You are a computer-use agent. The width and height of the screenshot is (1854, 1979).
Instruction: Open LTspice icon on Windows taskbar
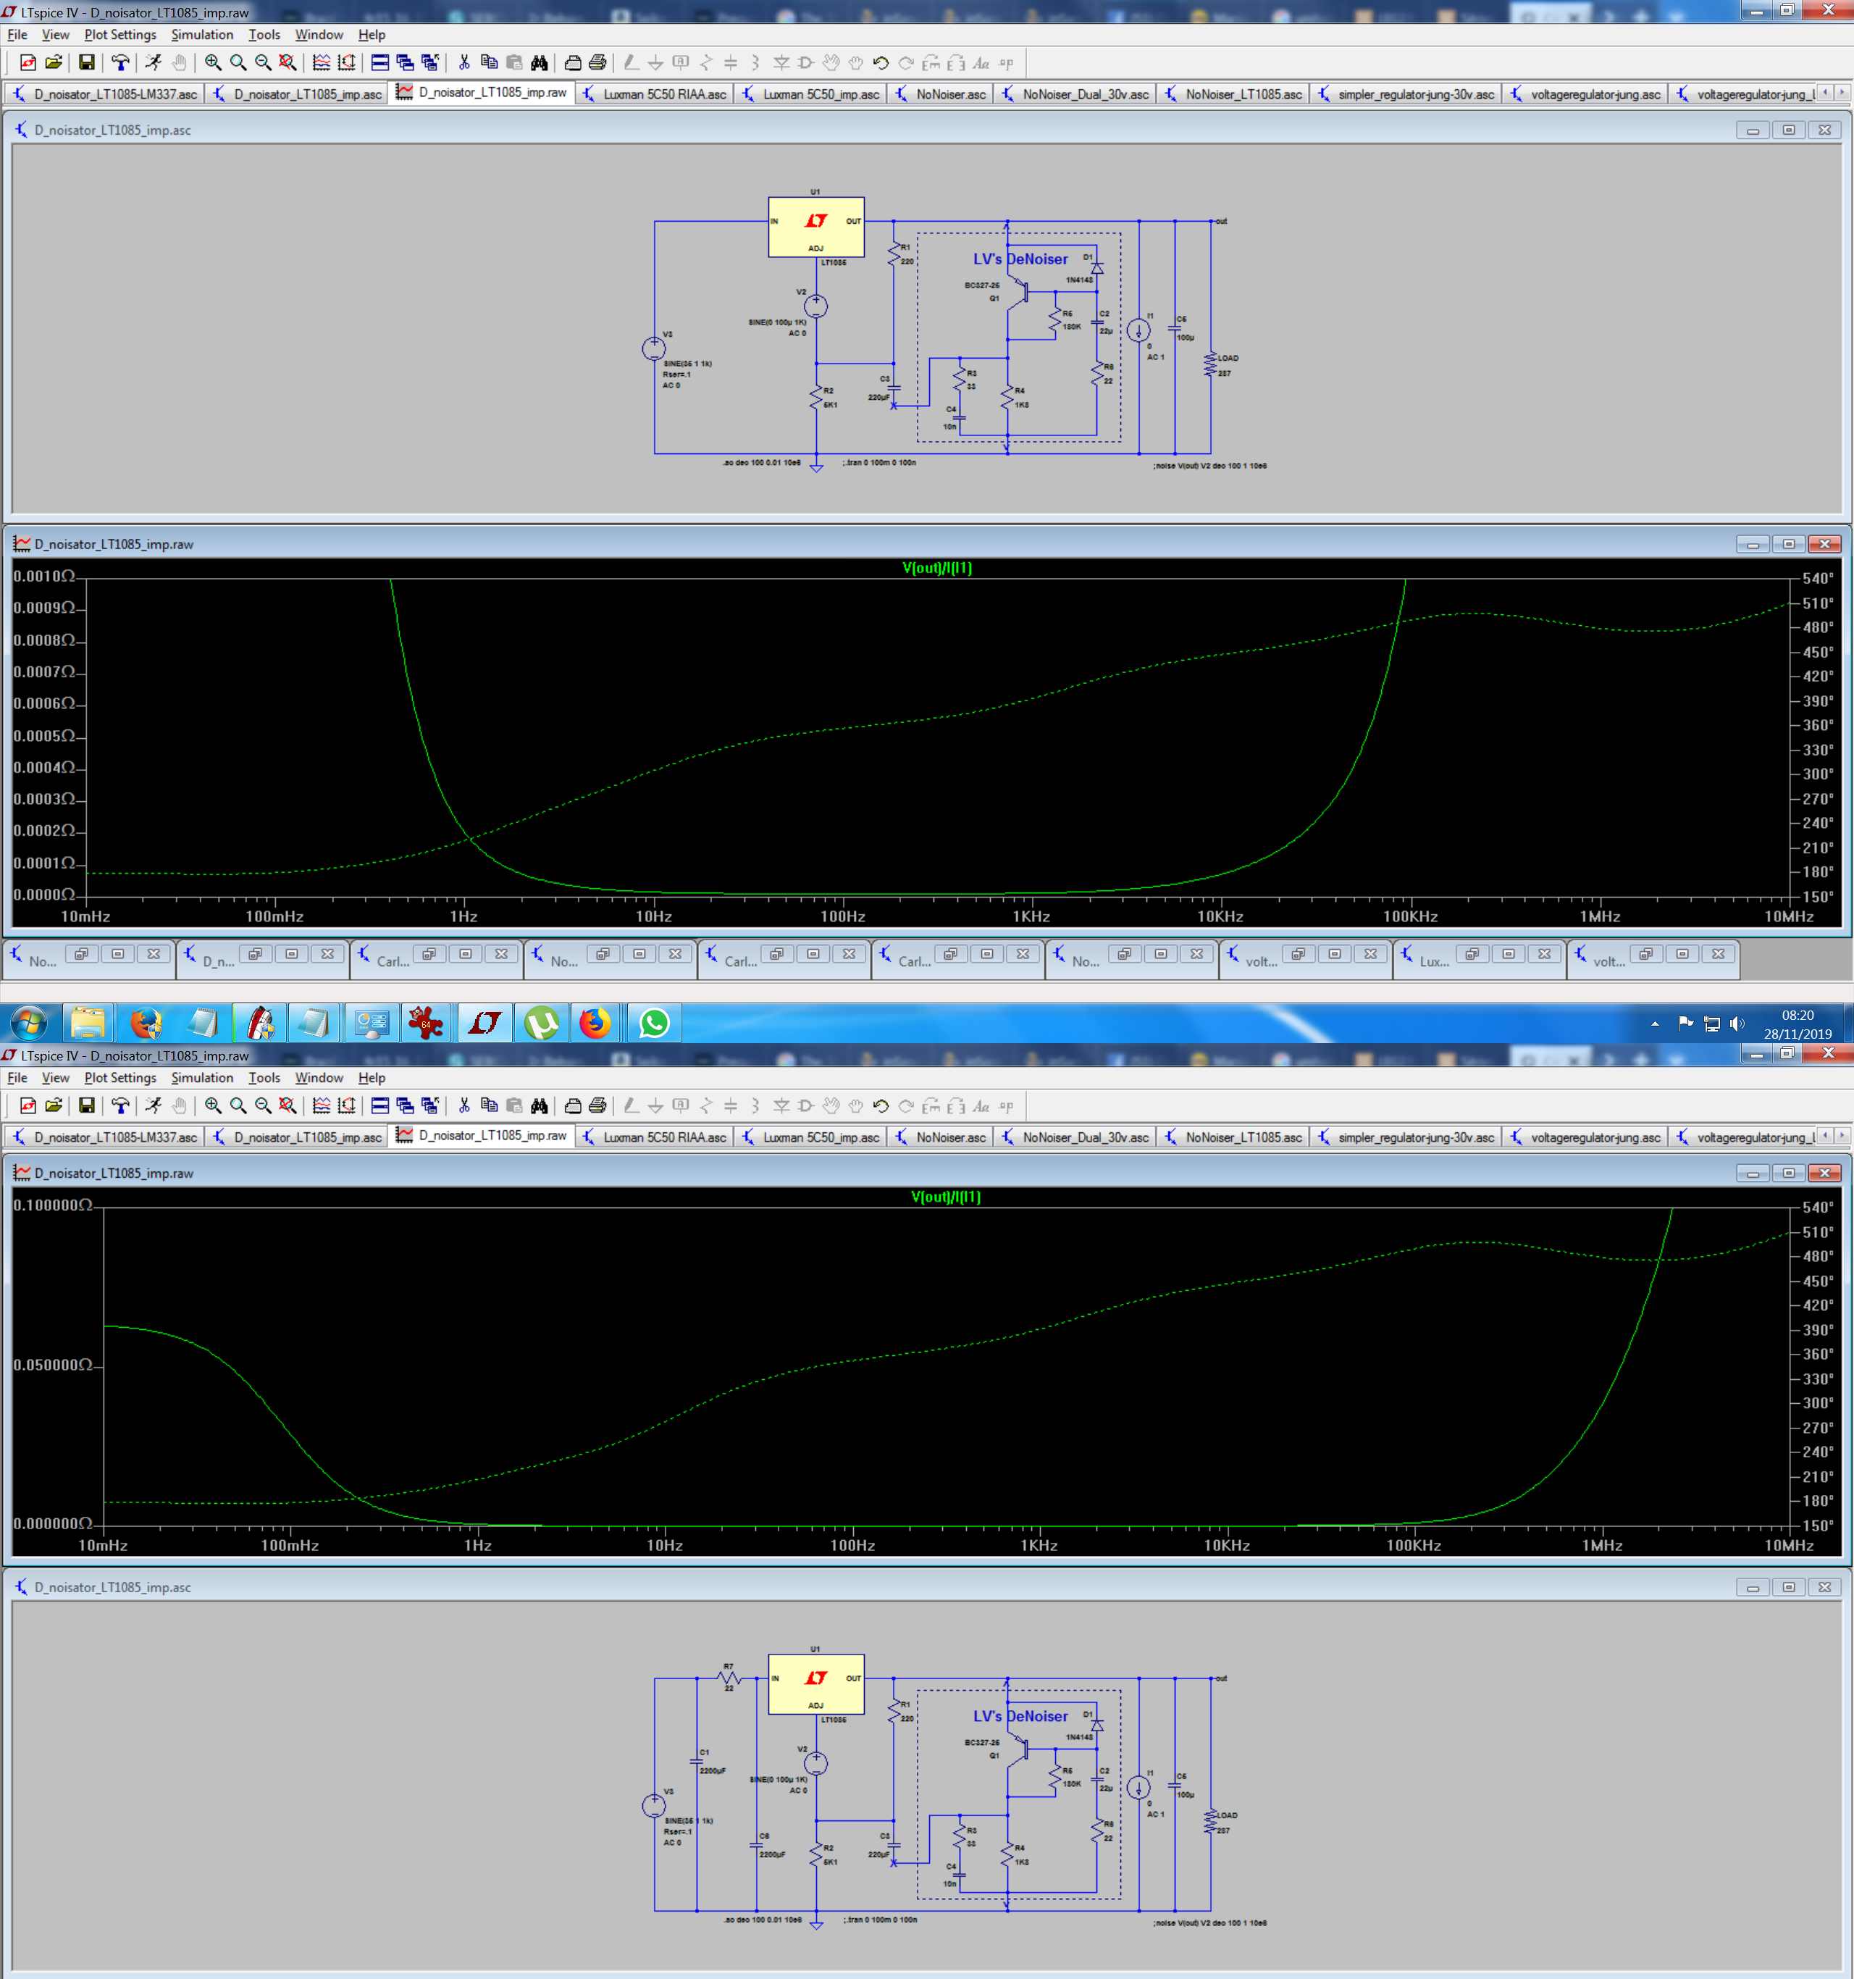485,1024
